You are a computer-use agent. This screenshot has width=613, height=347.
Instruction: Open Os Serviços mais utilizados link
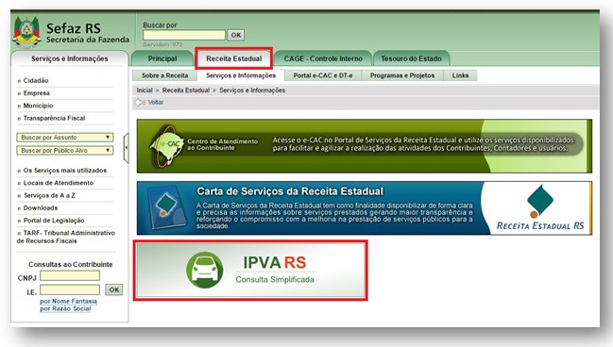[x=65, y=170]
